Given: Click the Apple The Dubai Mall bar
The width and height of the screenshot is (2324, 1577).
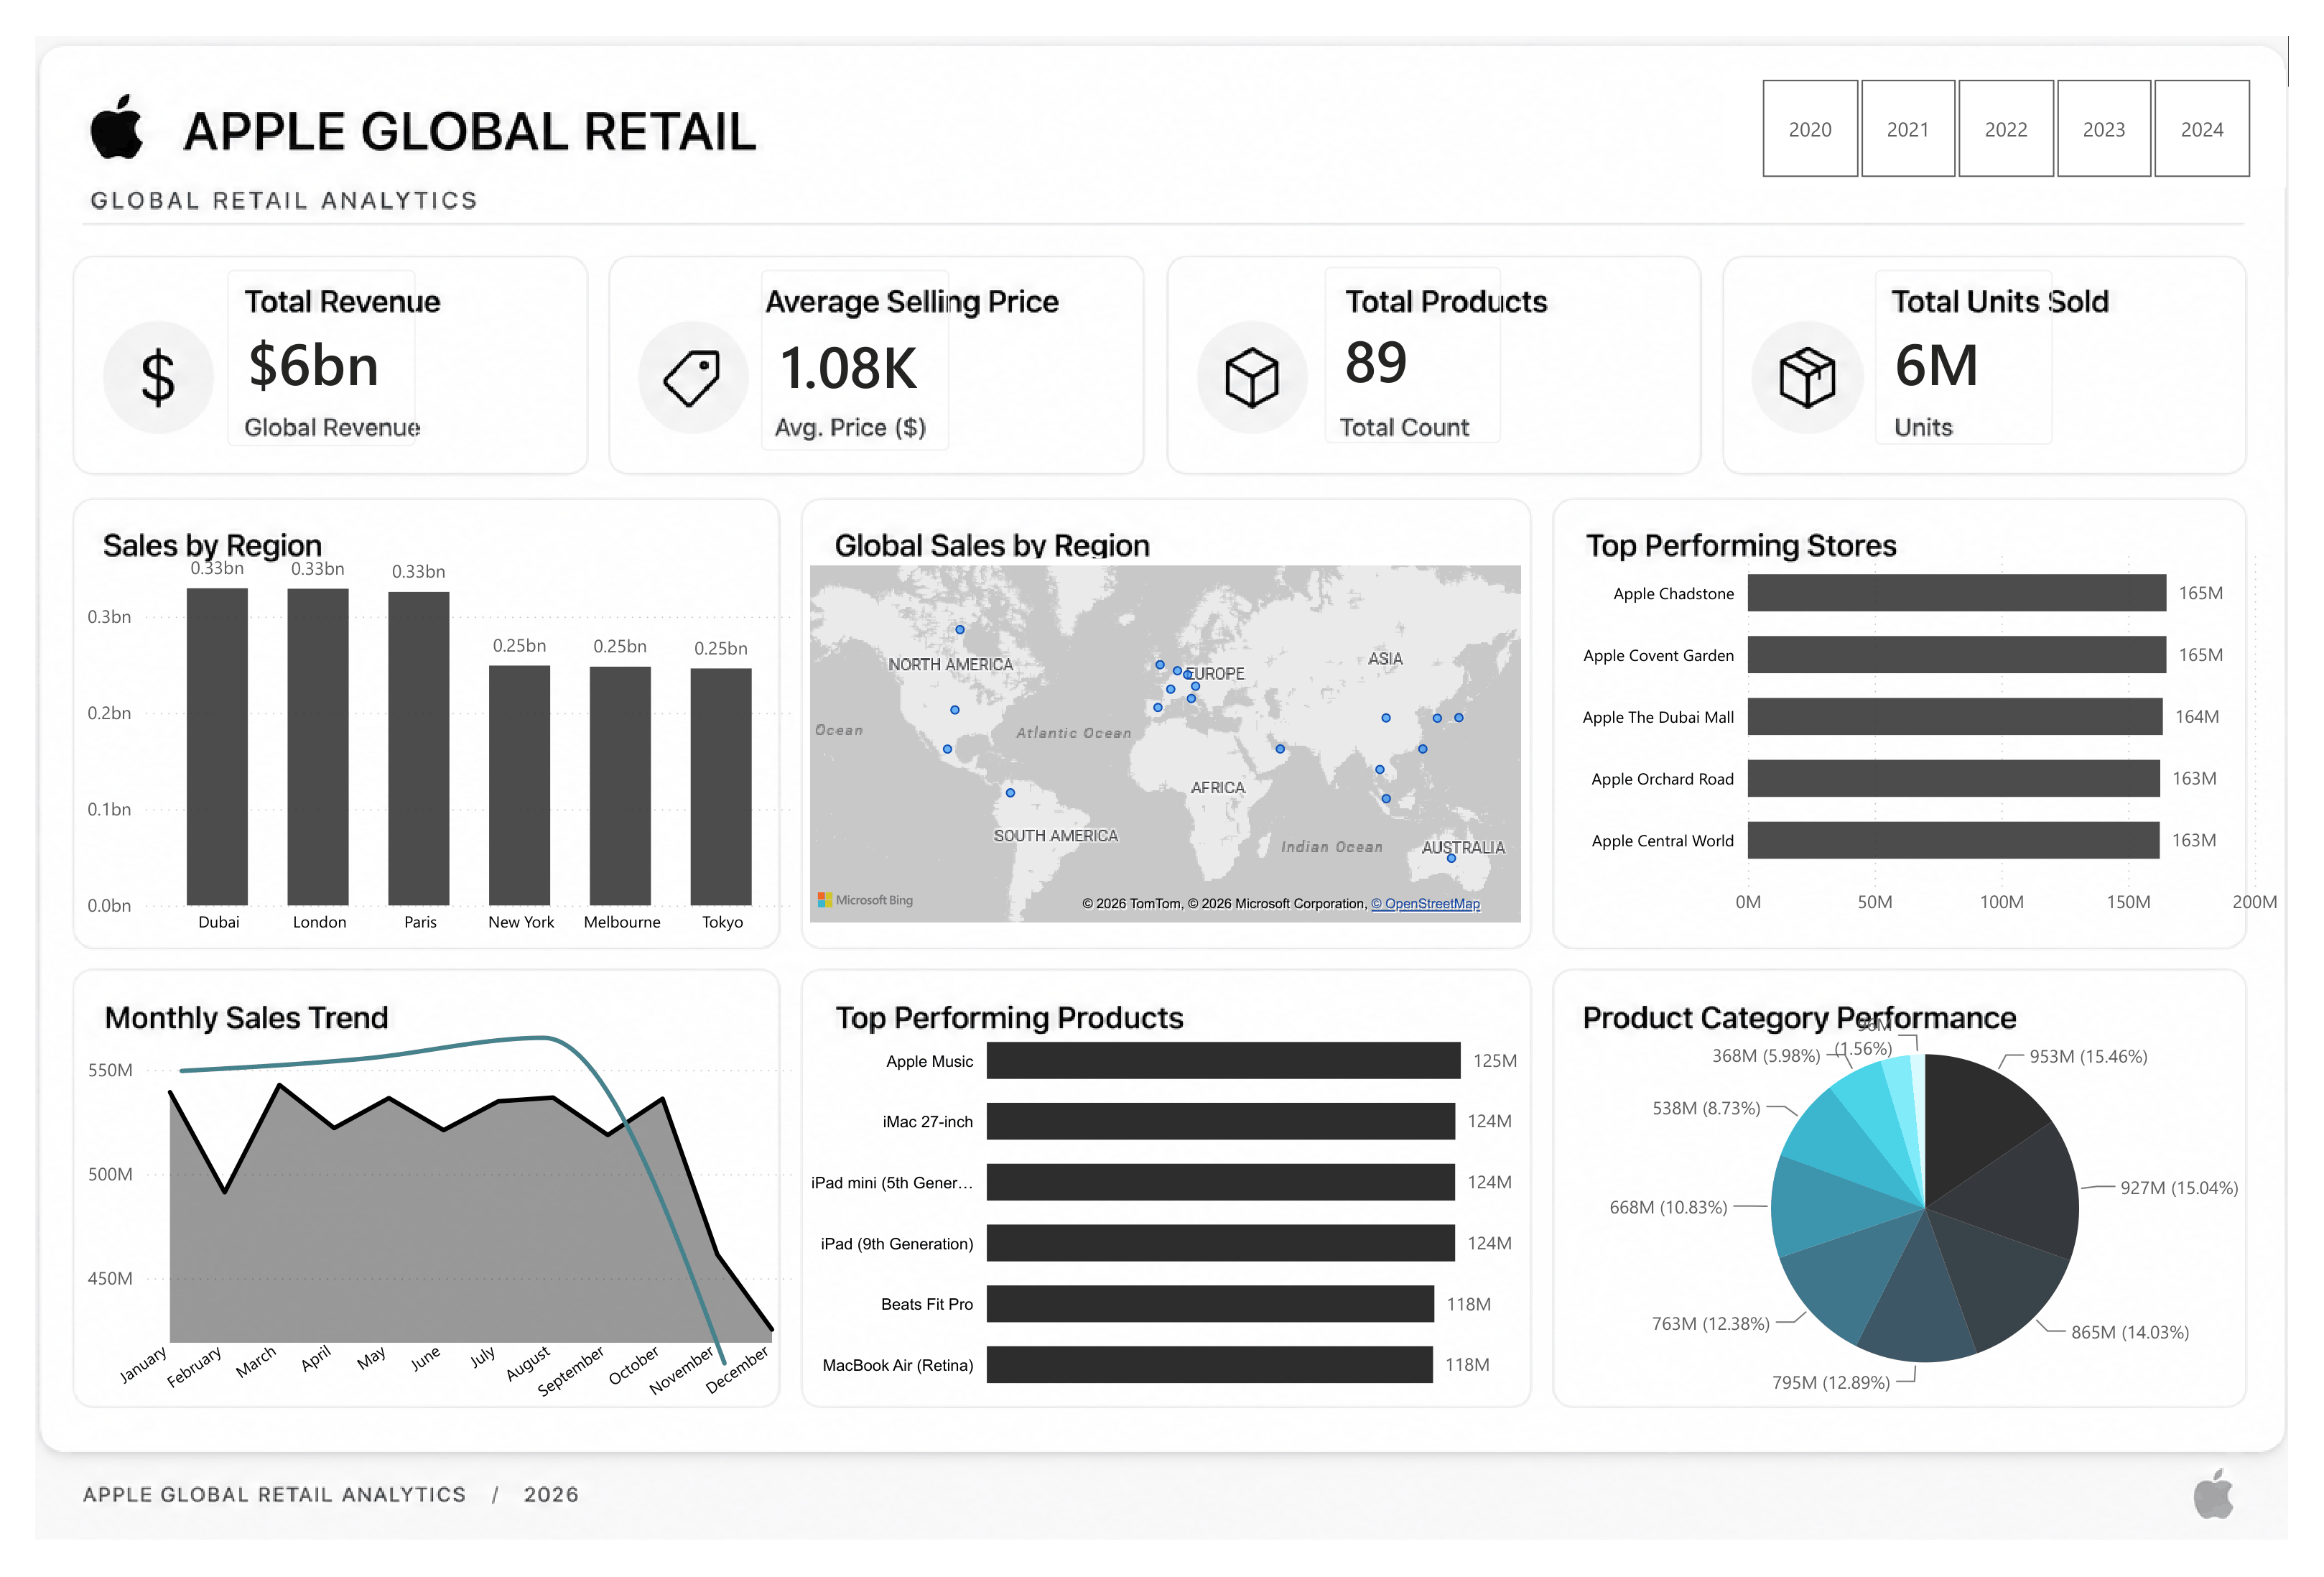Looking at the screenshot, I should click(x=1955, y=718).
